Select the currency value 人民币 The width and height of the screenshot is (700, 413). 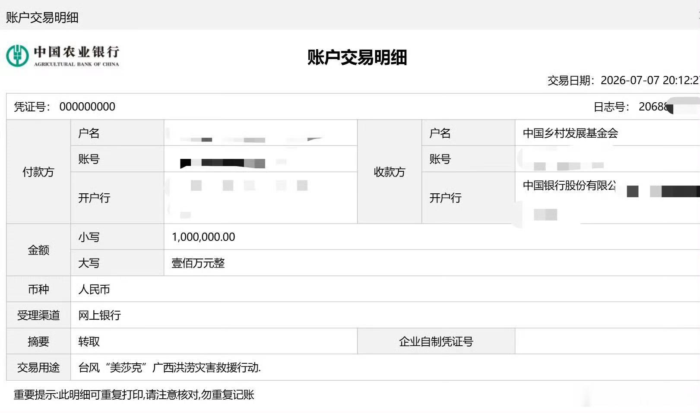coord(94,289)
